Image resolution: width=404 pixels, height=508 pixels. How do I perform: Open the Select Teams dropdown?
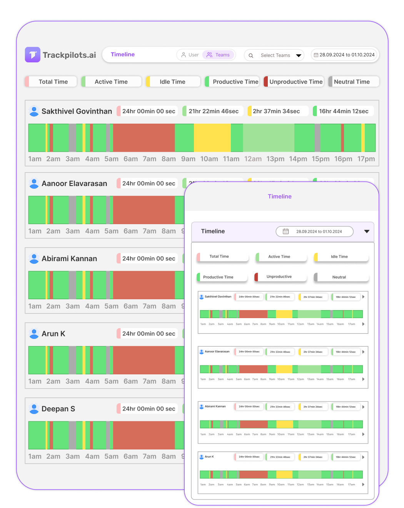274,55
